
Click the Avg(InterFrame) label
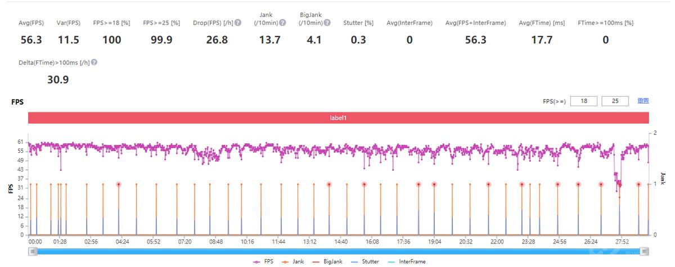[409, 23]
